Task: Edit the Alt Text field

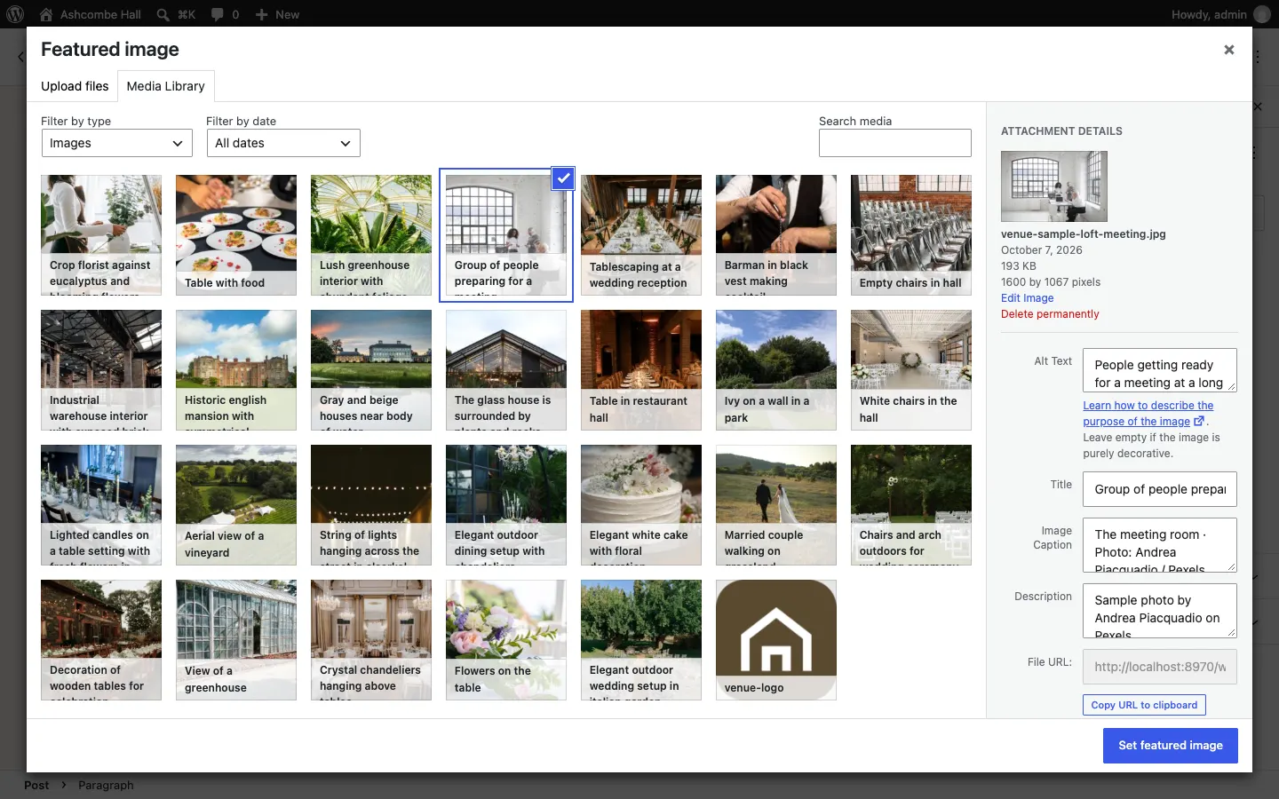Action: 1160,370
